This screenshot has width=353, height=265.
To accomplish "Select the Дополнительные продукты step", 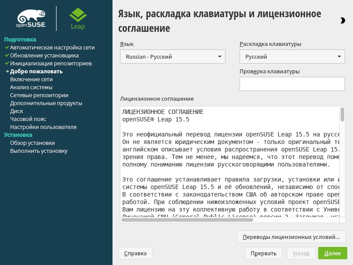I will pos(46,103).
